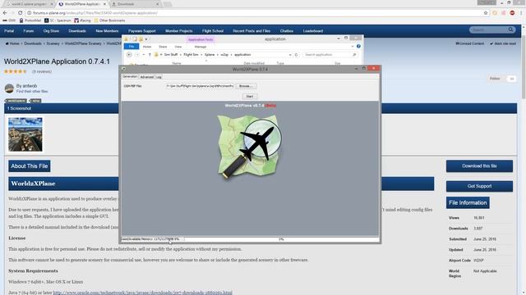
Task: Open the Log tab in World2XPlane
Action: click(159, 77)
